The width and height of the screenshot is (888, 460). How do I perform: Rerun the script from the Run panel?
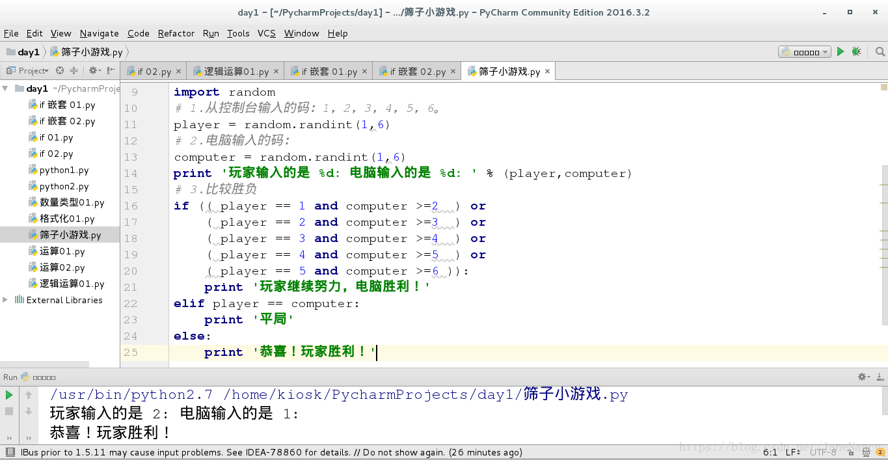(x=9, y=395)
